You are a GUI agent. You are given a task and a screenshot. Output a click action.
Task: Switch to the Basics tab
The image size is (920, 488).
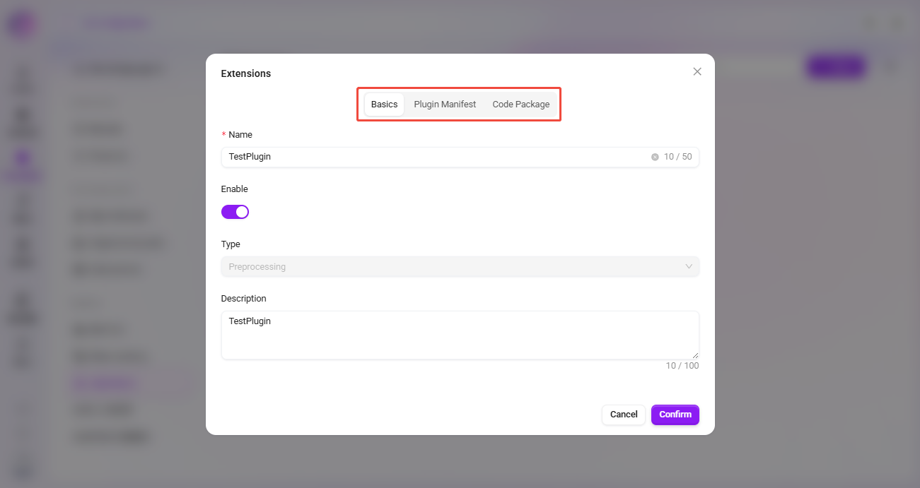click(385, 105)
